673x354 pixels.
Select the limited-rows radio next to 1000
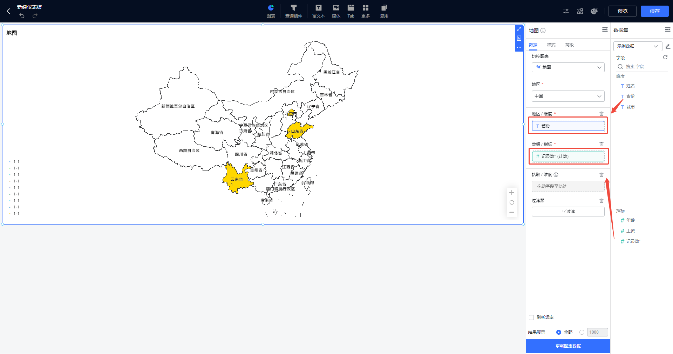582,332
